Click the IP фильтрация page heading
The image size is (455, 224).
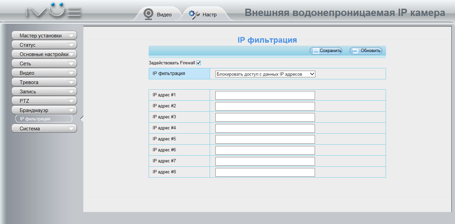coord(267,40)
